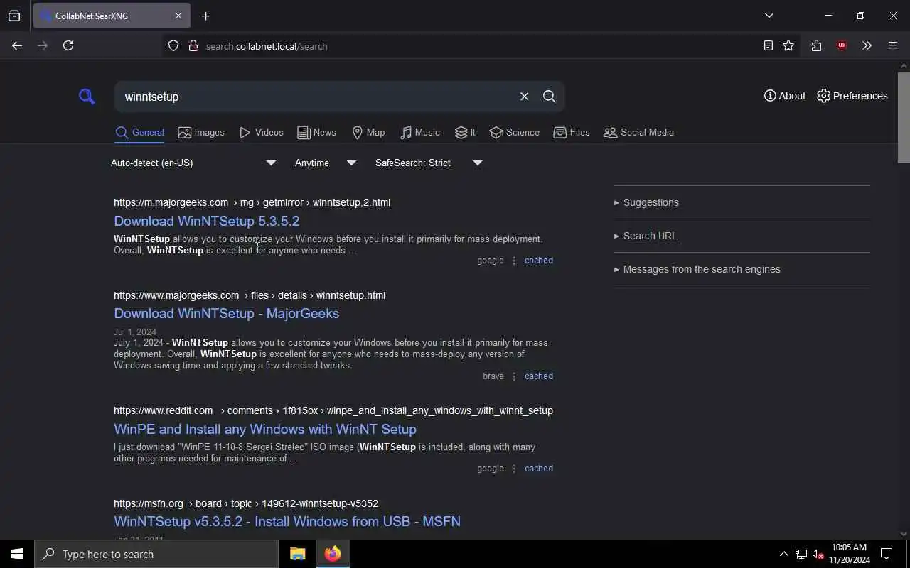Screen dimensions: 910x568
Task: Toggle reader view icon
Action: tap(769, 45)
